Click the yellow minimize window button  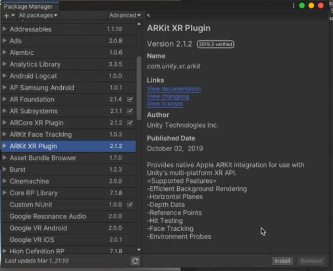[311, 6]
